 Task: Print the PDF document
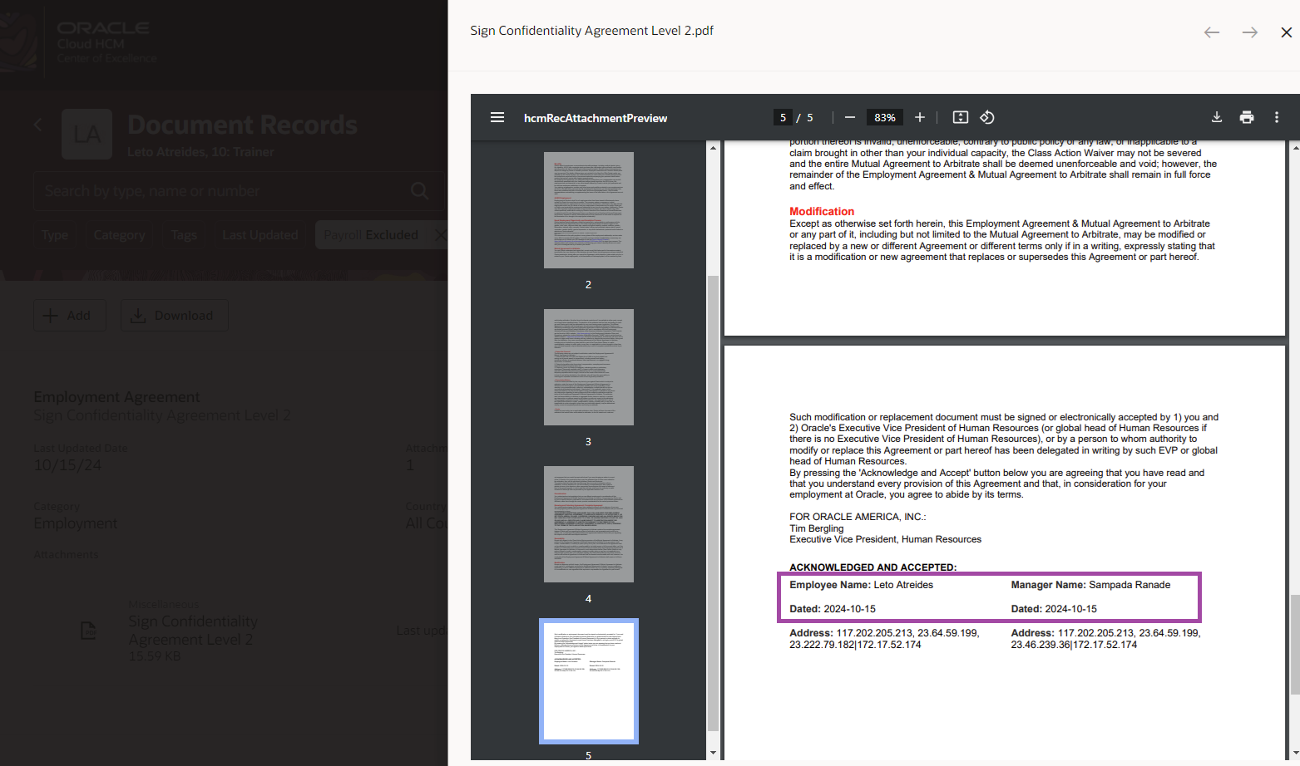1247,117
